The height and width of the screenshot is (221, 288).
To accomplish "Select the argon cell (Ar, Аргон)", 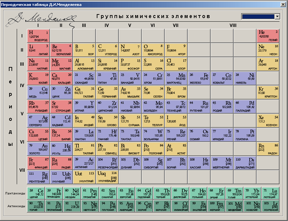I will point(268,64).
